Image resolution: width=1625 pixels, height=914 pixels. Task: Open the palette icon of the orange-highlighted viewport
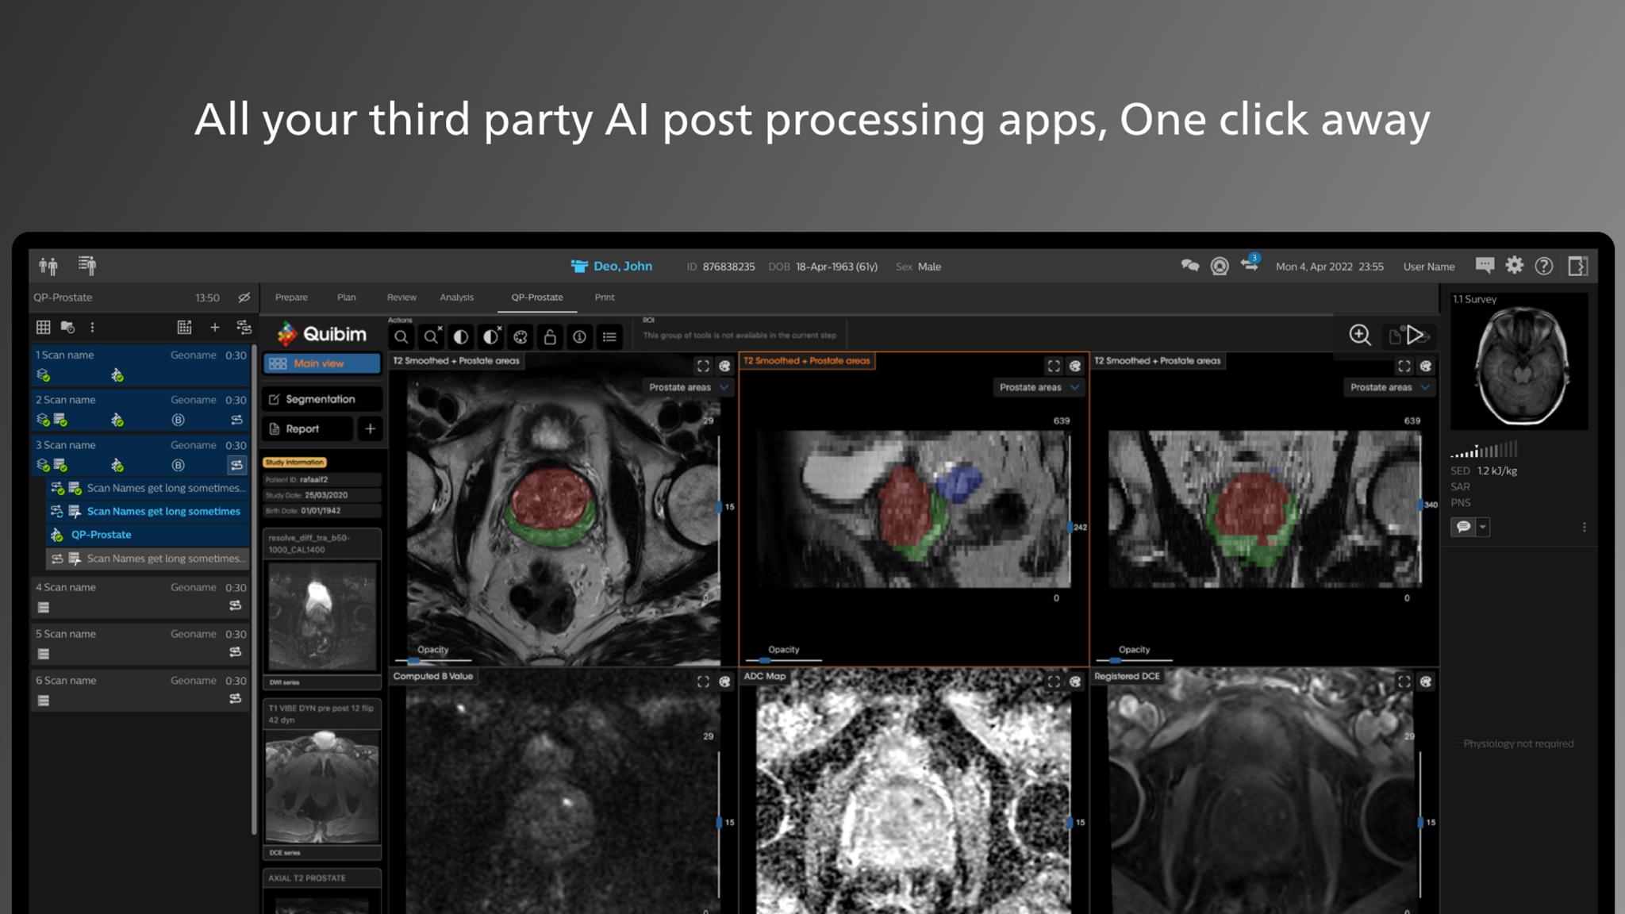coord(1075,366)
